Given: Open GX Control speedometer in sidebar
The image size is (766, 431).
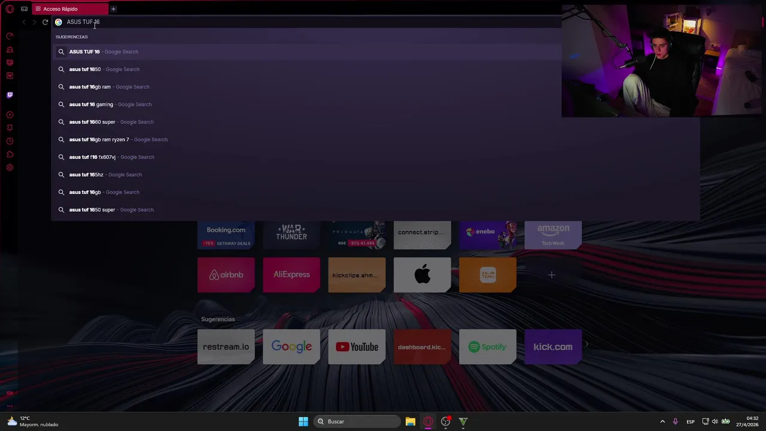Looking at the screenshot, I should click(x=10, y=37).
